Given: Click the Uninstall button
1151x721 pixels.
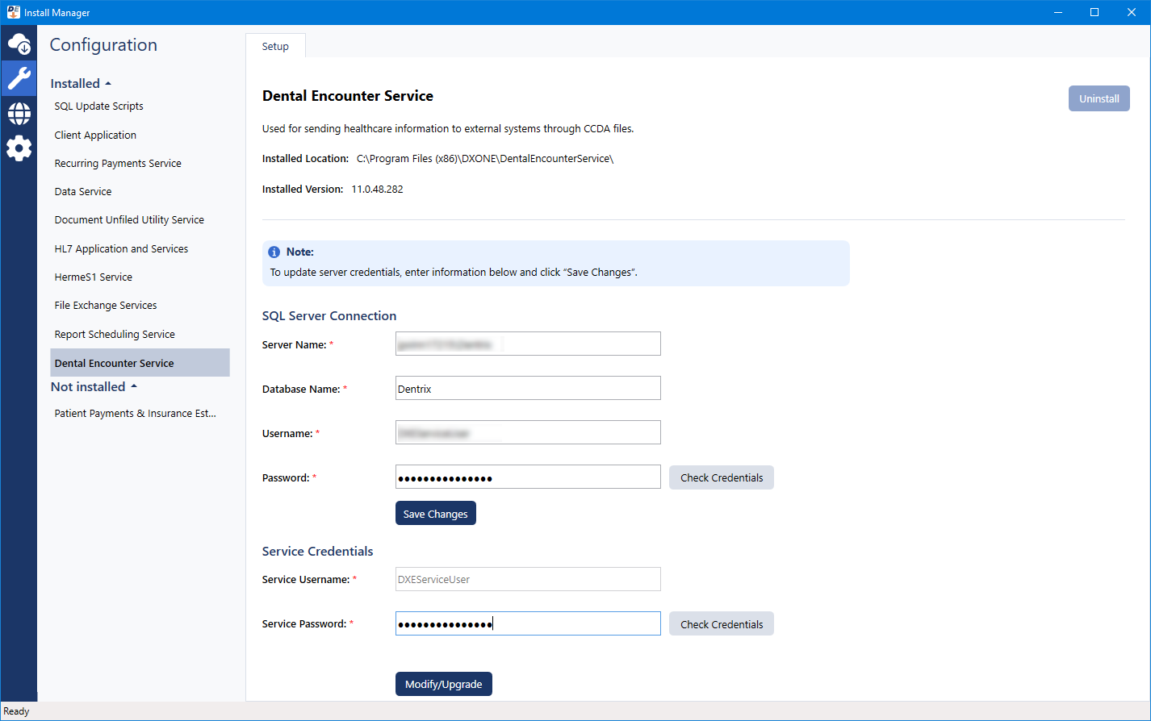Looking at the screenshot, I should 1099,98.
